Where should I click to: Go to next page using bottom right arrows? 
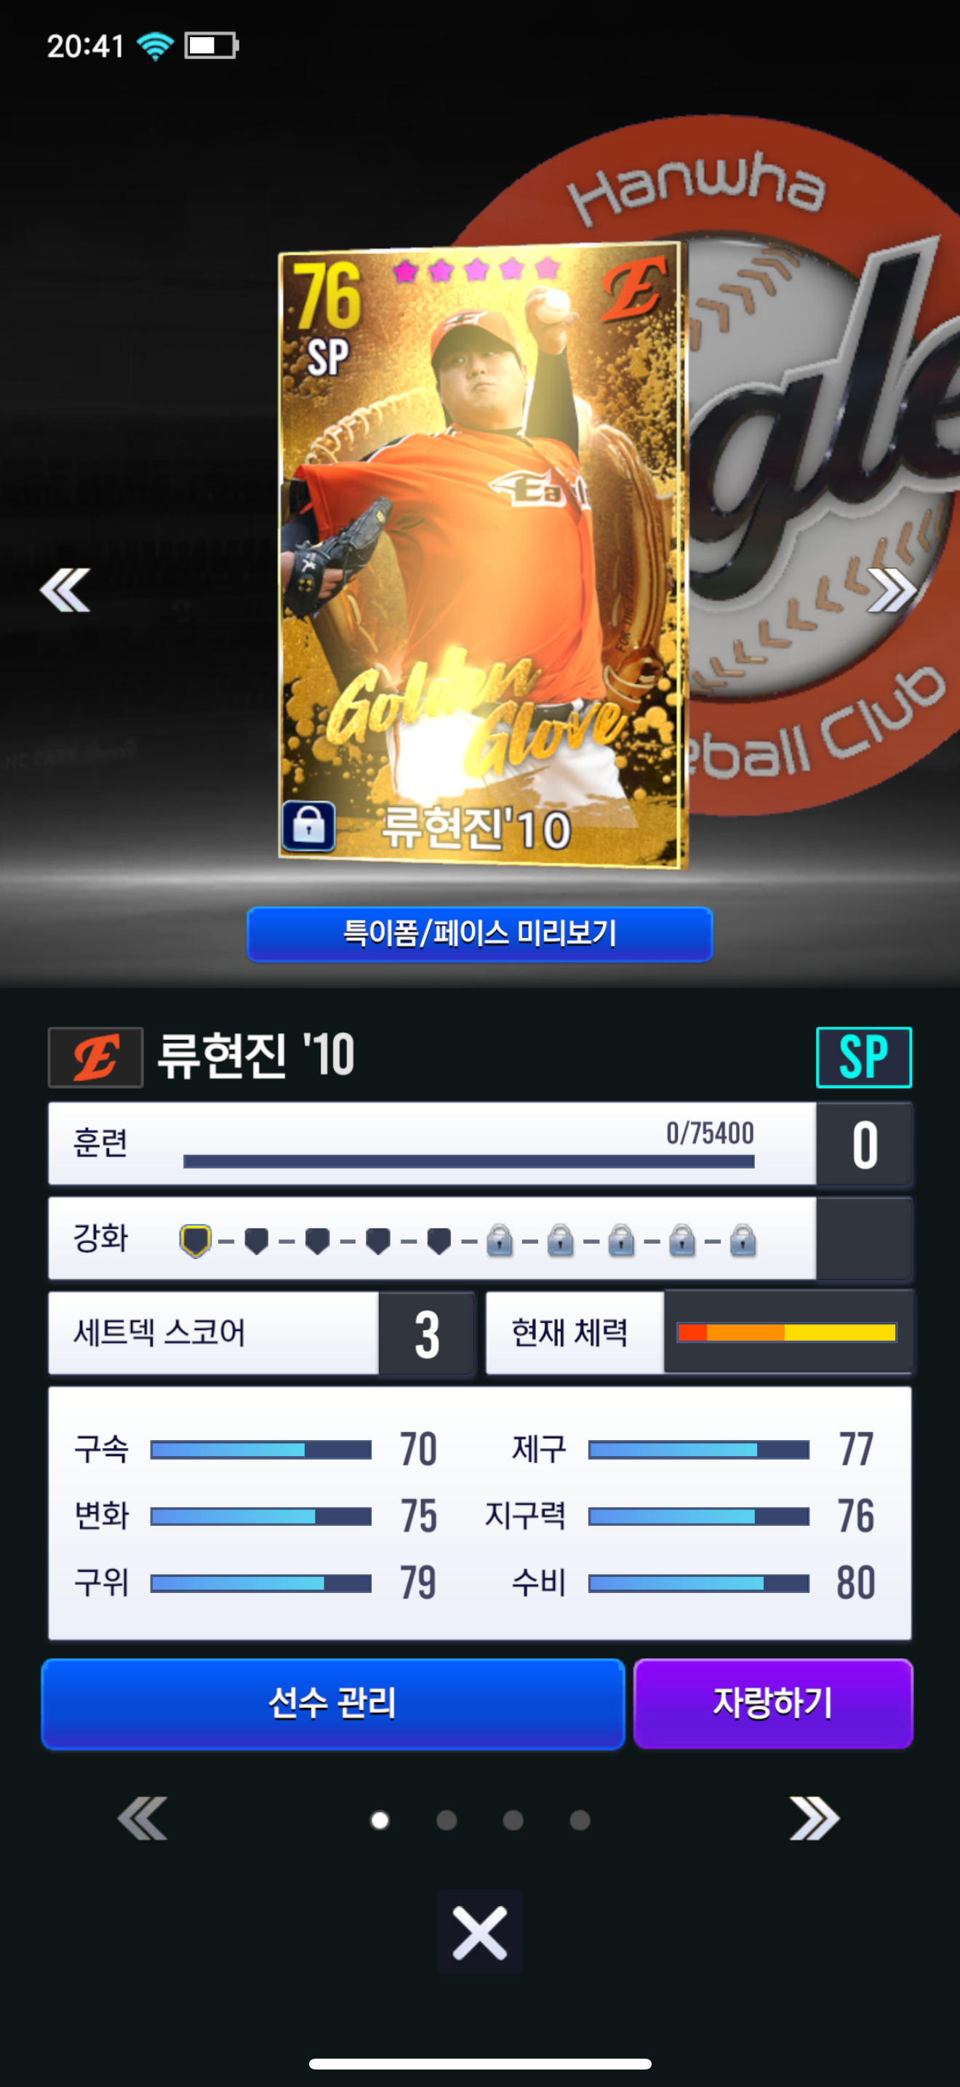pyautogui.click(x=815, y=1818)
